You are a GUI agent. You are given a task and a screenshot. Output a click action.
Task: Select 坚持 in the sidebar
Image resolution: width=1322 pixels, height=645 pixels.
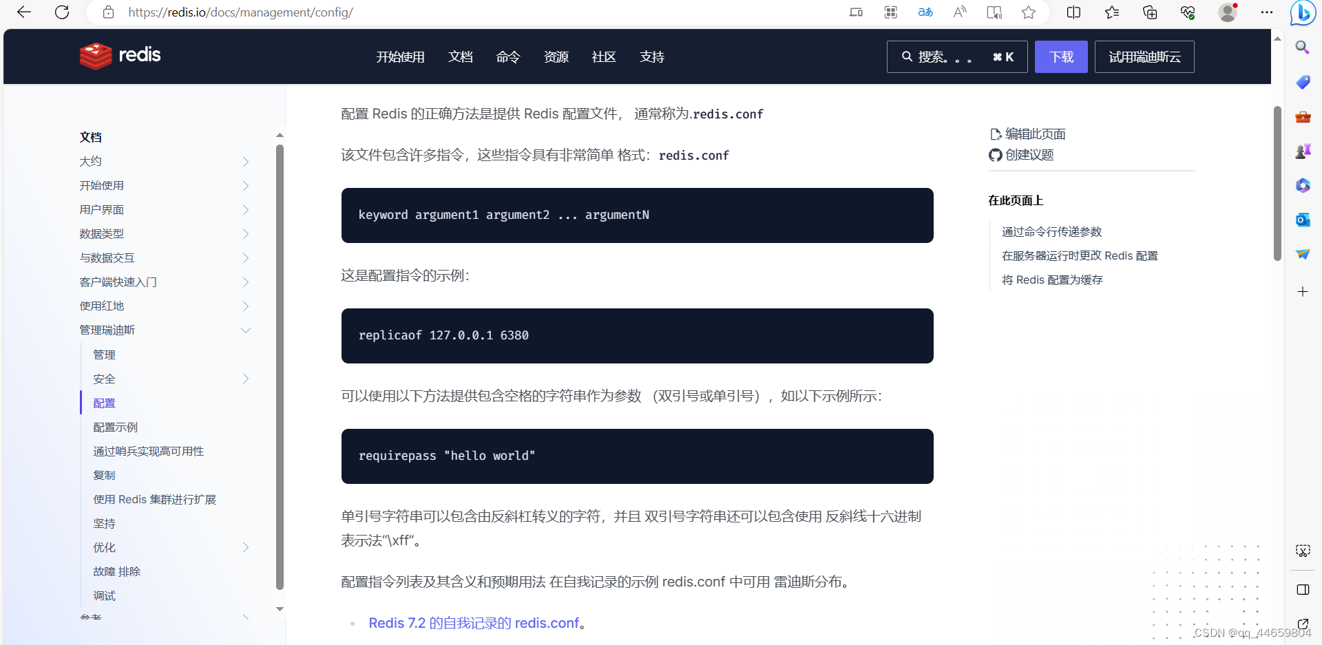[x=104, y=524]
